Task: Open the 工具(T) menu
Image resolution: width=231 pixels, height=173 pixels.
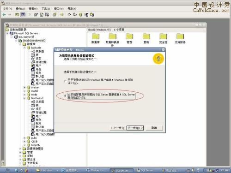Action: pos(46,9)
